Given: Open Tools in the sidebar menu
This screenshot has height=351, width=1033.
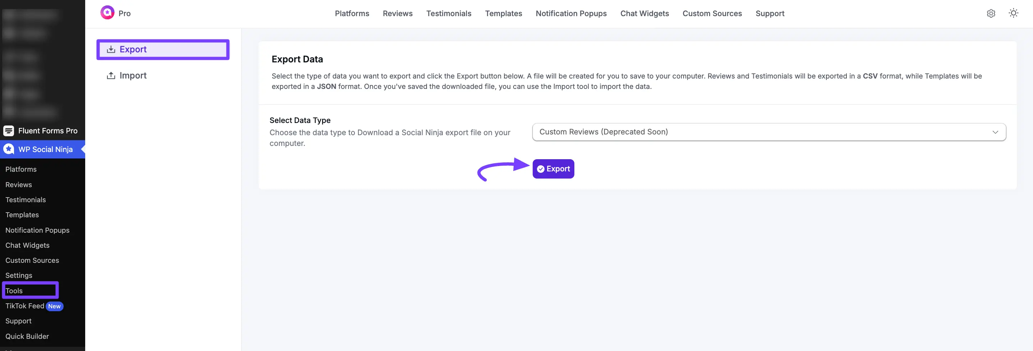Looking at the screenshot, I should [14, 290].
